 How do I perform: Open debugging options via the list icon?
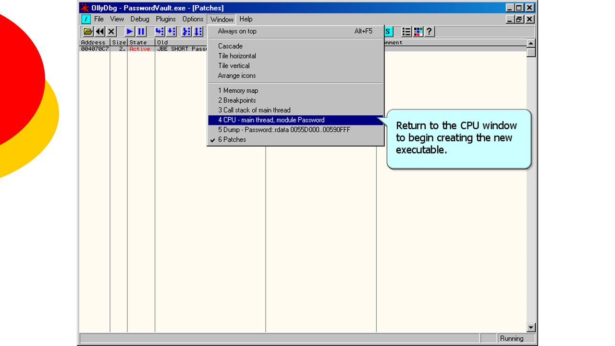click(406, 32)
